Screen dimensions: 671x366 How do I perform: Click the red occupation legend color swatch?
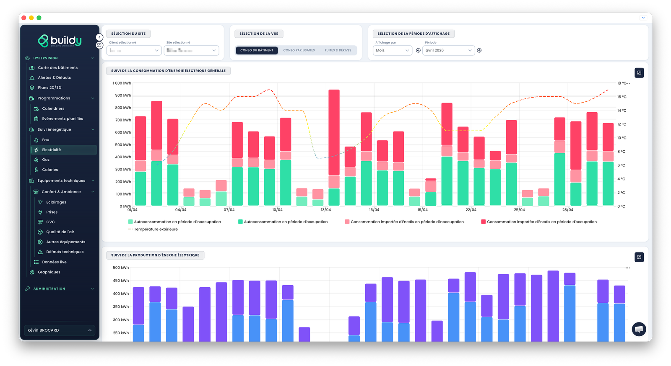pos(484,222)
